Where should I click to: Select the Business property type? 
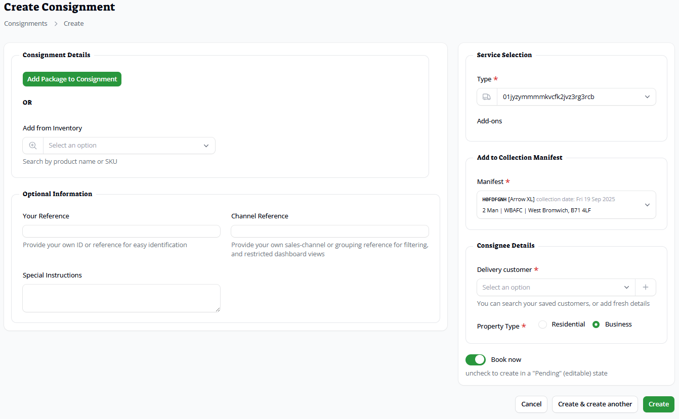tap(596, 324)
